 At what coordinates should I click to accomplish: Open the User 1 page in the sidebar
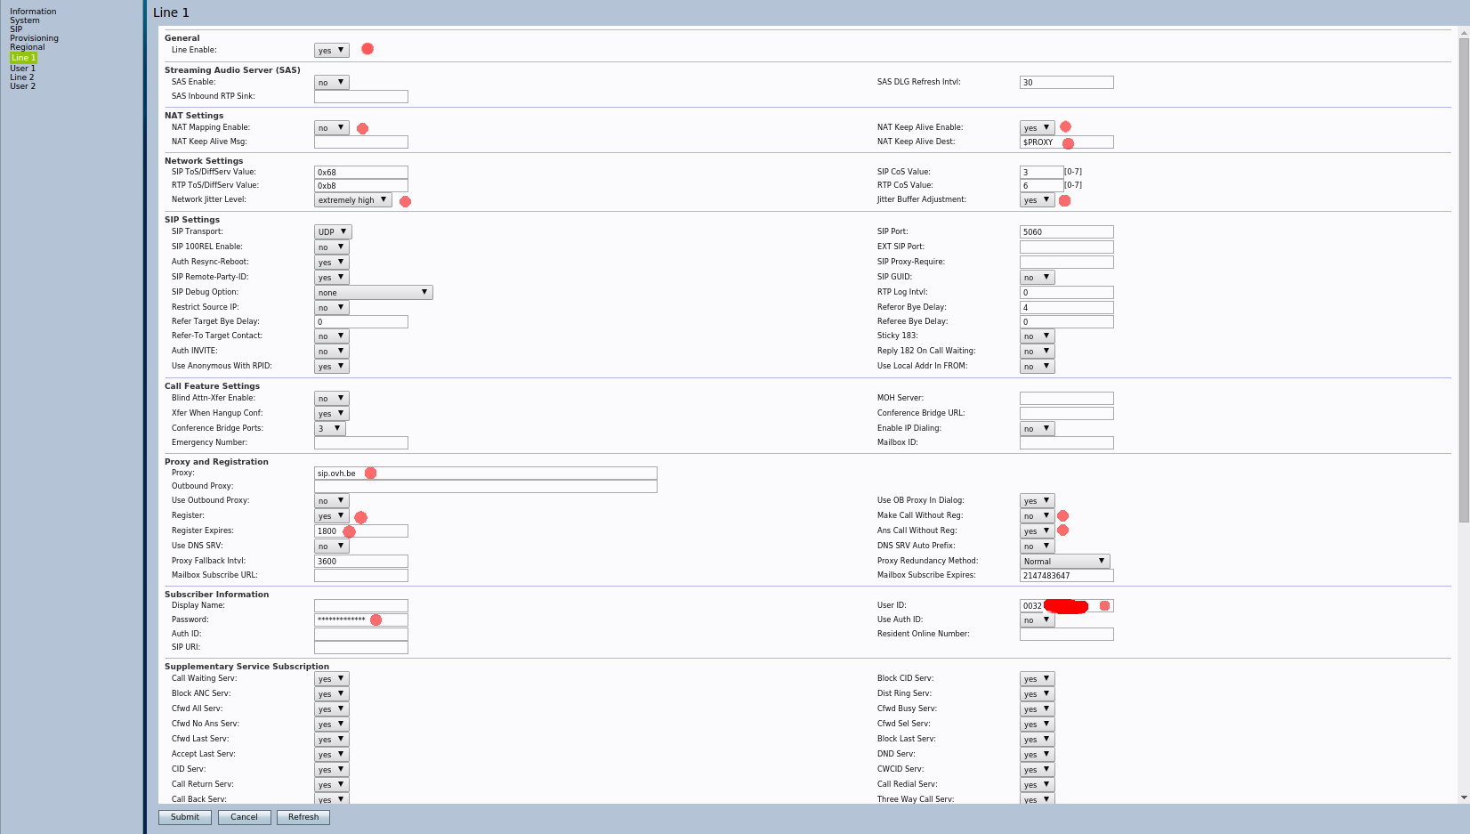[23, 69]
